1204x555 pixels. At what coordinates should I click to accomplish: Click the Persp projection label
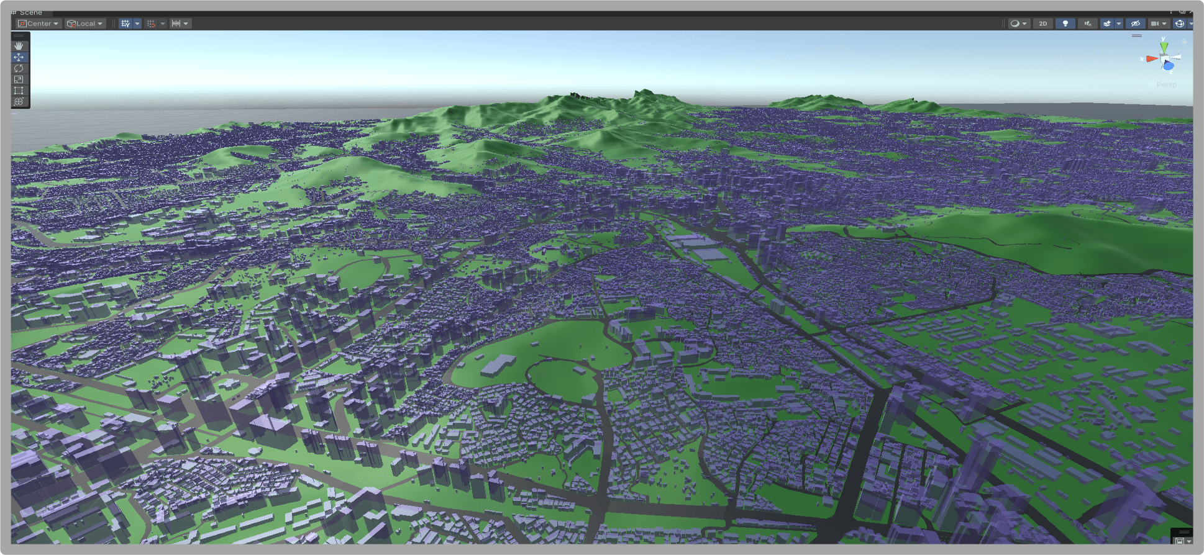pos(1166,84)
